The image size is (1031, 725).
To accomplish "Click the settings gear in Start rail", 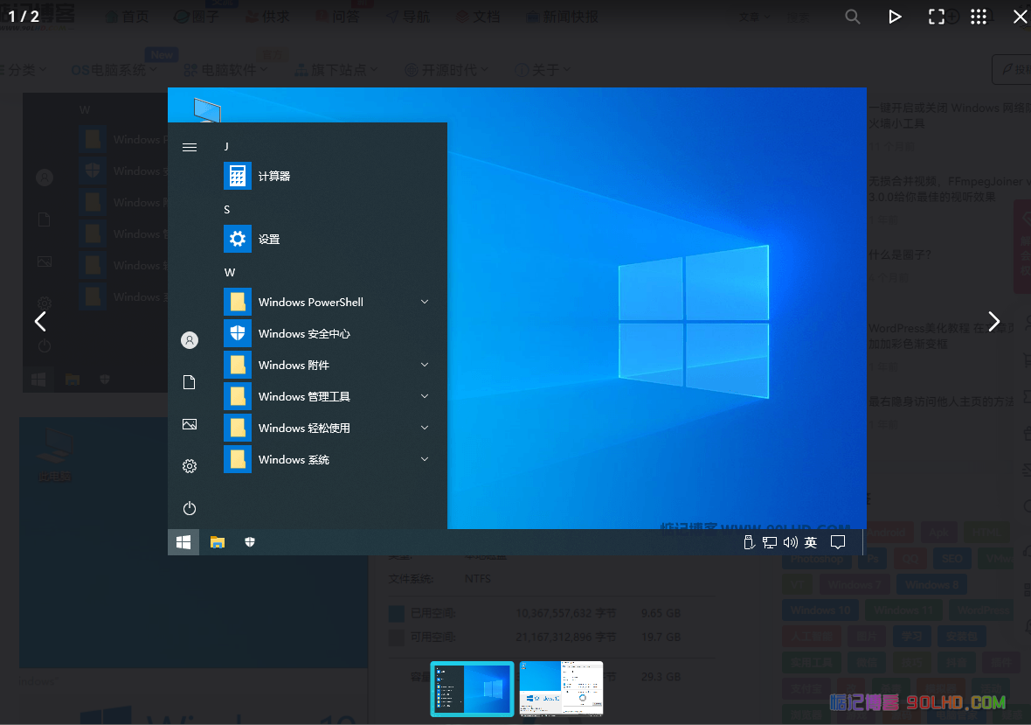I will point(190,466).
